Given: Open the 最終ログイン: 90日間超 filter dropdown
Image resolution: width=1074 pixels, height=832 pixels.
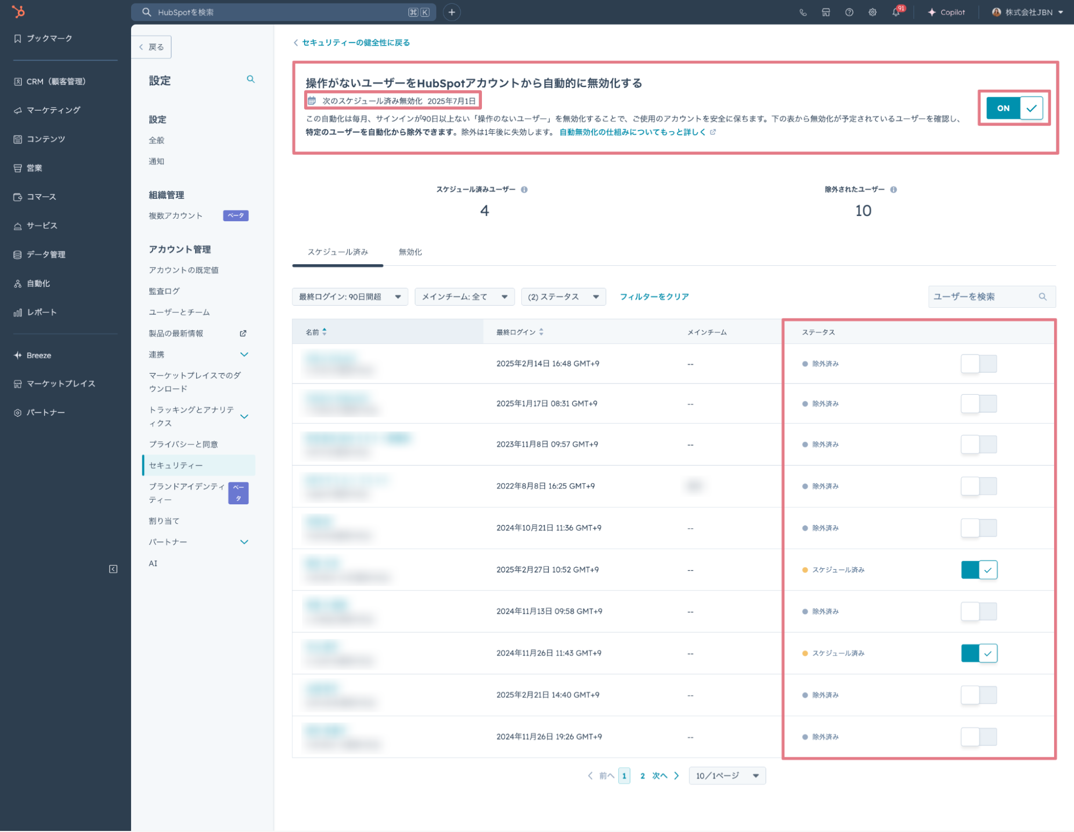Looking at the screenshot, I should [x=350, y=296].
